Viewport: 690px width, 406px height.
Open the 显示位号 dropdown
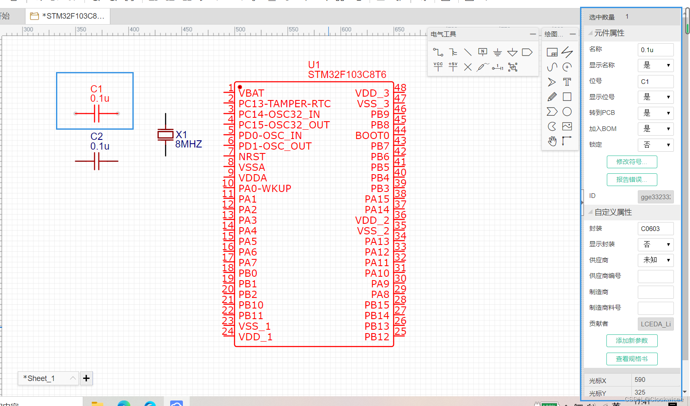coord(656,97)
